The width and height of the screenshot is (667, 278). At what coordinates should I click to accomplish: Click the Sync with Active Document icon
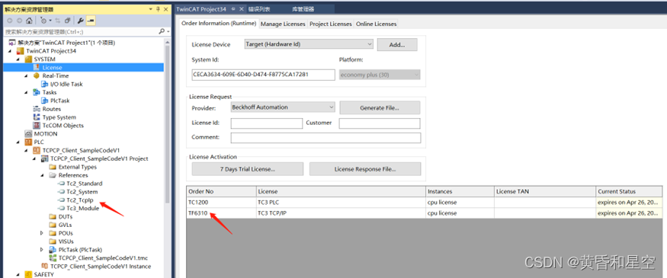(57, 21)
